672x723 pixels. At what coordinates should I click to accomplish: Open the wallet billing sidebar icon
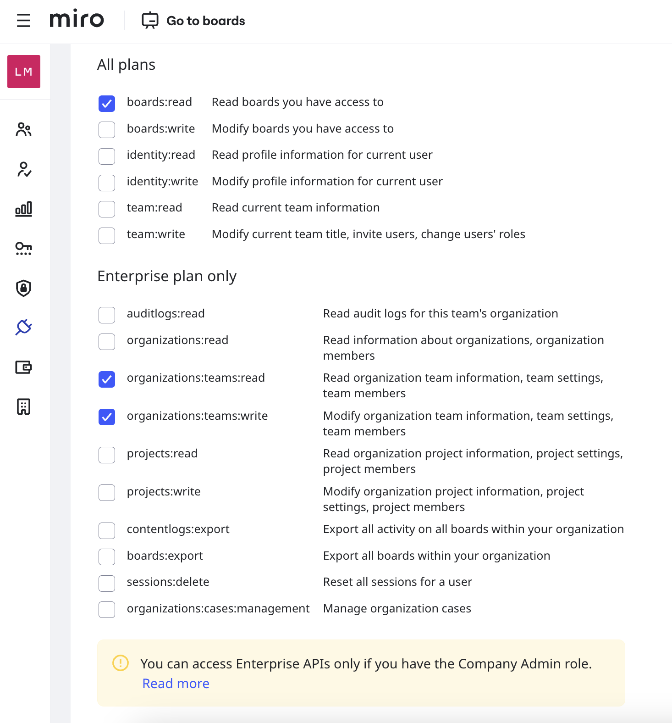coord(23,367)
